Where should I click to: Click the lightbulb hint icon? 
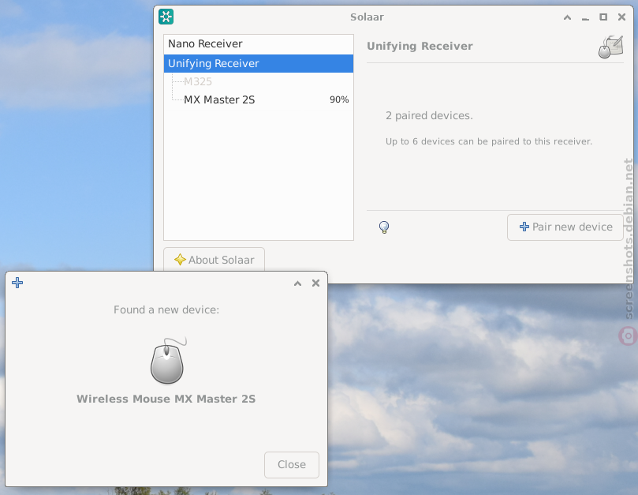point(384,227)
